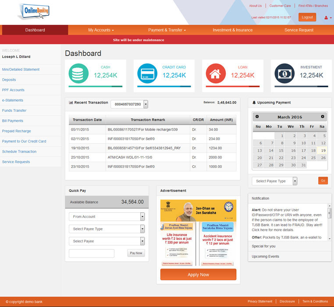Go to next month in calendar
Image resolution: width=334 pixels, height=307 pixels.
(323, 117)
